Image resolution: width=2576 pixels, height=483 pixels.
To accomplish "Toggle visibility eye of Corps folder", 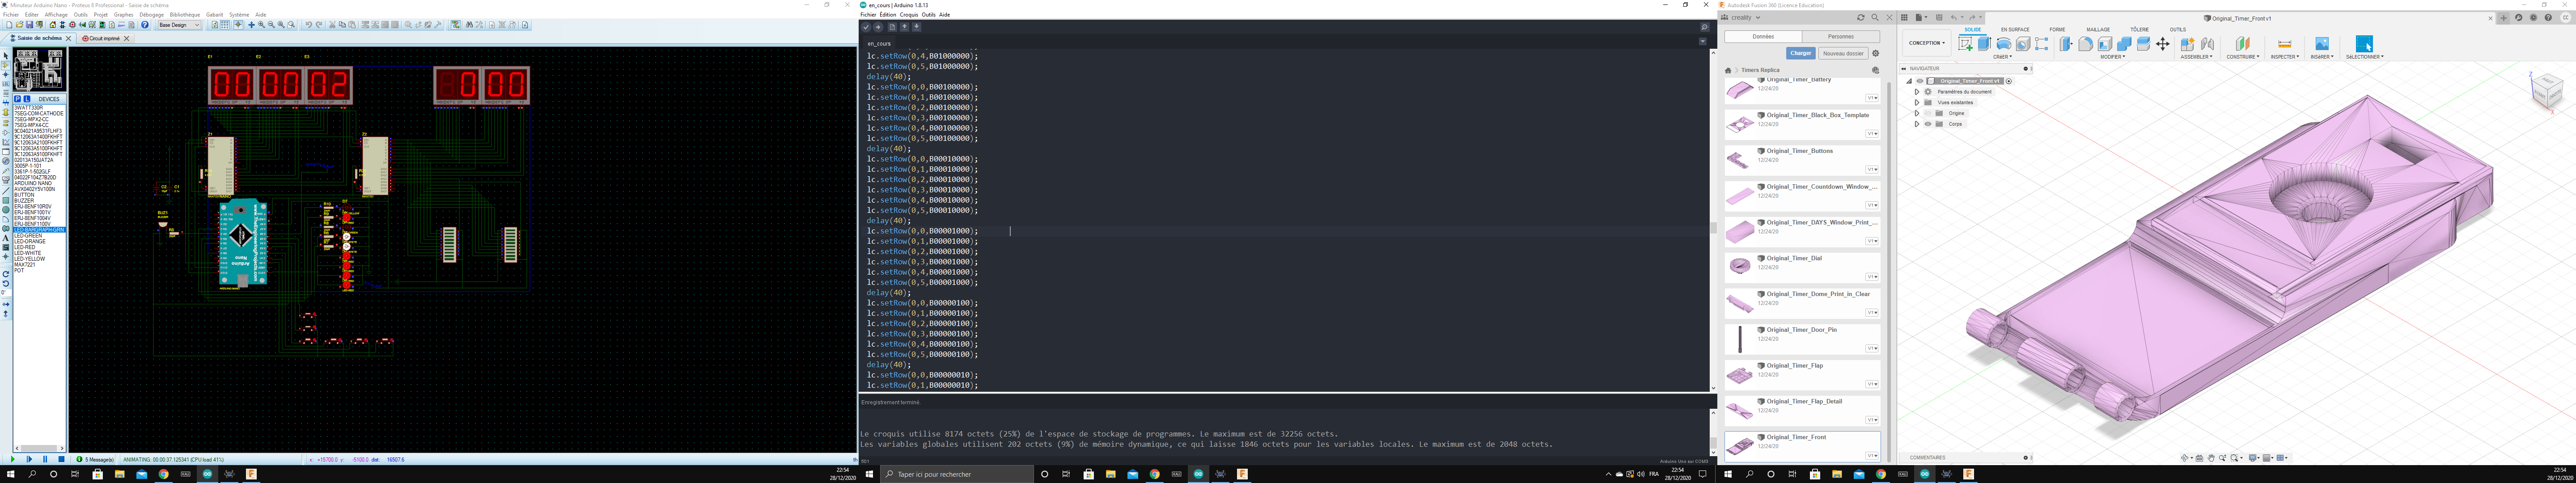I will 1928,124.
